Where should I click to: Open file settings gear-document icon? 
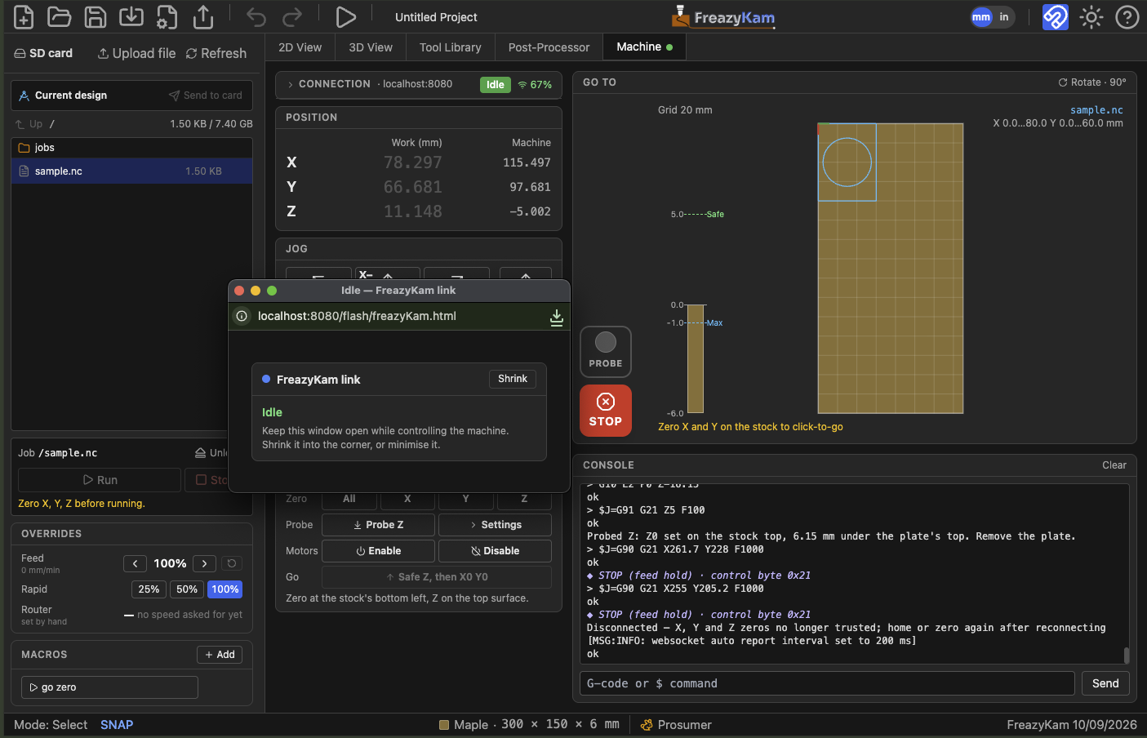167,16
